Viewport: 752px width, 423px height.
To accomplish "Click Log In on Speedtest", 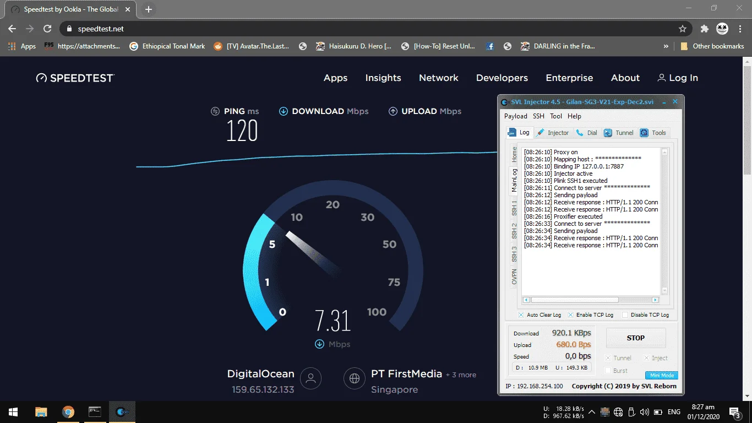I will [x=678, y=78].
